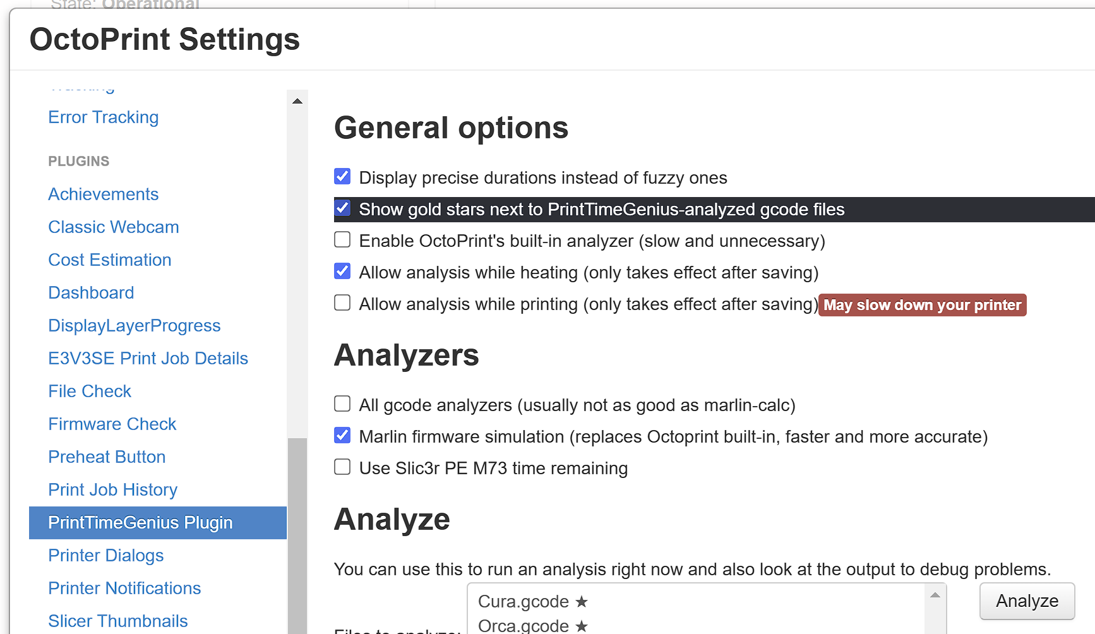Check All gcode analyzers option

(x=342, y=404)
